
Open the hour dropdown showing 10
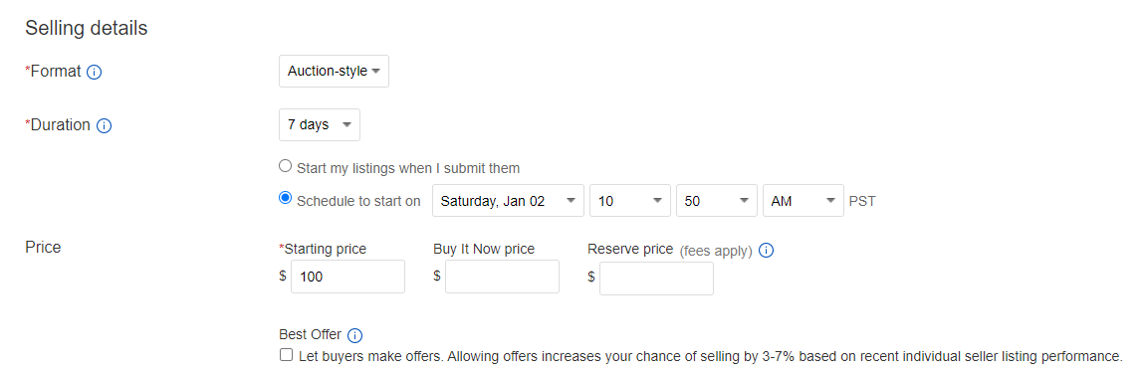(x=630, y=201)
